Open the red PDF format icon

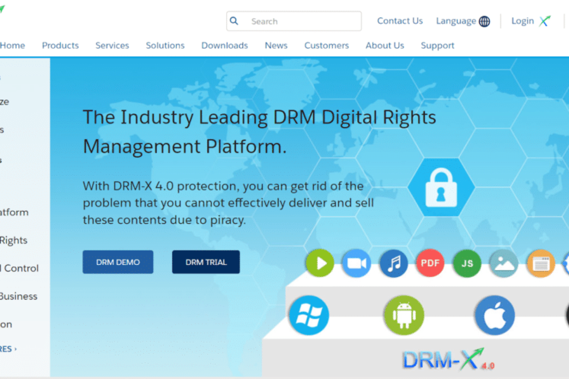430,263
